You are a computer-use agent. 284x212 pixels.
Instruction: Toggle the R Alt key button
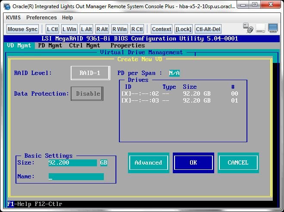click(x=102, y=29)
